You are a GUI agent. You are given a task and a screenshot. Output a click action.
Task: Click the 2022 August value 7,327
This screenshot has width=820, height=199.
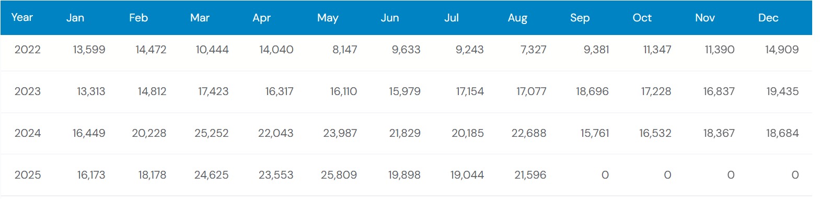pyautogui.click(x=534, y=50)
